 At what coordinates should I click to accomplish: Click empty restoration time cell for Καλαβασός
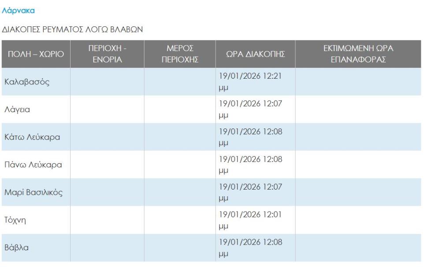pos(358,82)
